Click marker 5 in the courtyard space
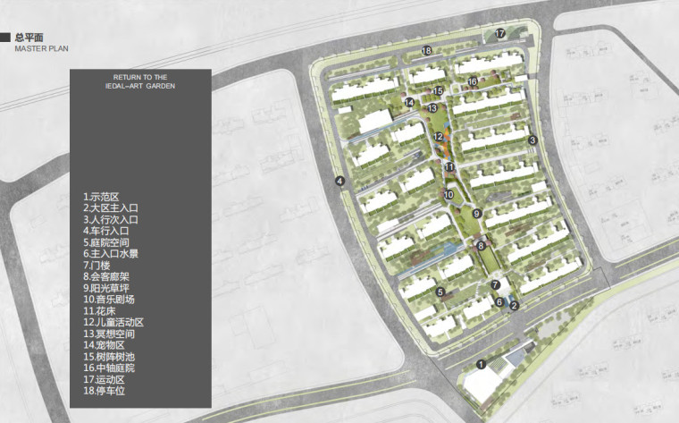Viewport: 679px width, 423px height. coord(440,292)
